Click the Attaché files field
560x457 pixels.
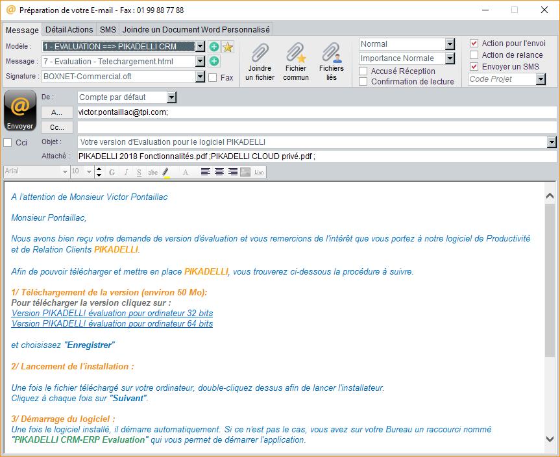click(317, 156)
